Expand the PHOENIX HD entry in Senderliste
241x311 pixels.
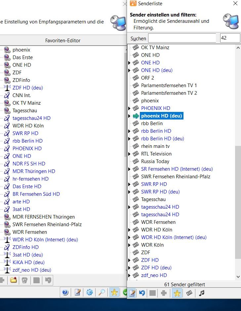point(130,108)
